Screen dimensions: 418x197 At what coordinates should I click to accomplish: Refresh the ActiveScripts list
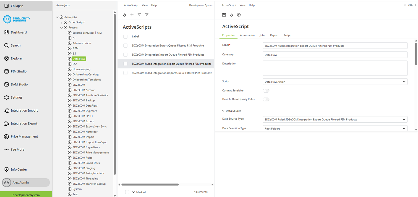pos(124,15)
